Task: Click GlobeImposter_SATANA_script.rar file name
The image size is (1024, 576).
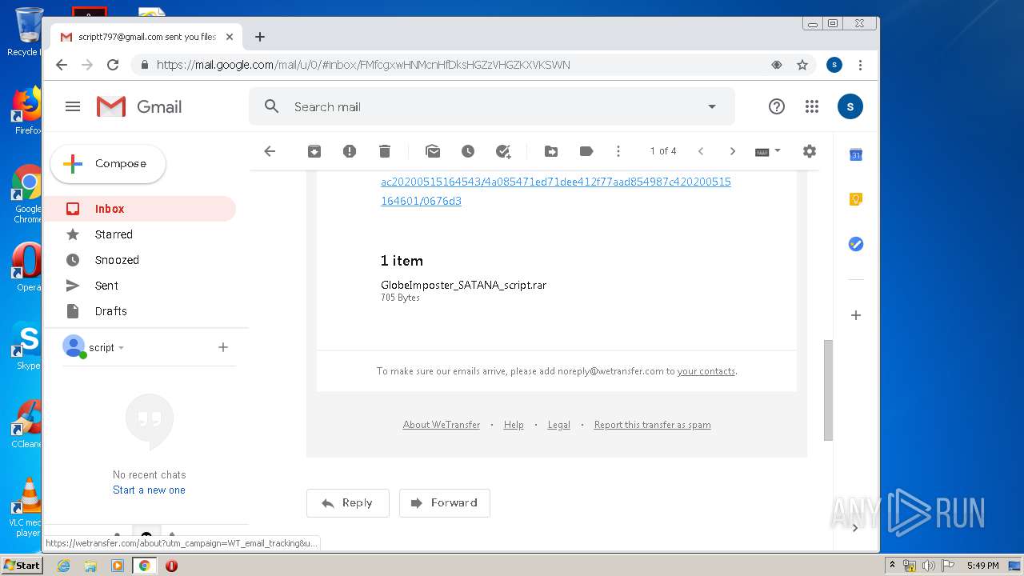Action: tap(464, 285)
